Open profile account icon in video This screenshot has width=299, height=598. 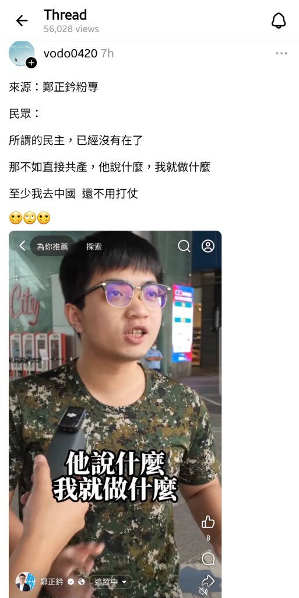208,246
